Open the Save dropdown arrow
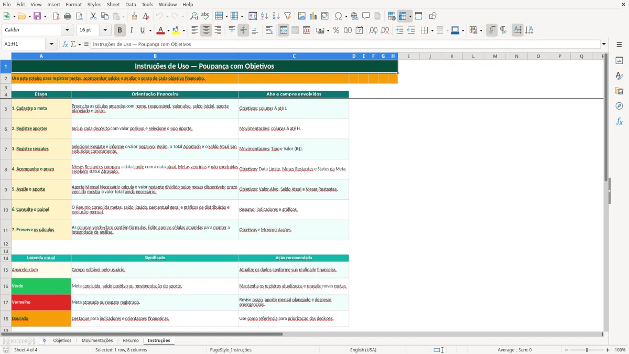 point(45,16)
